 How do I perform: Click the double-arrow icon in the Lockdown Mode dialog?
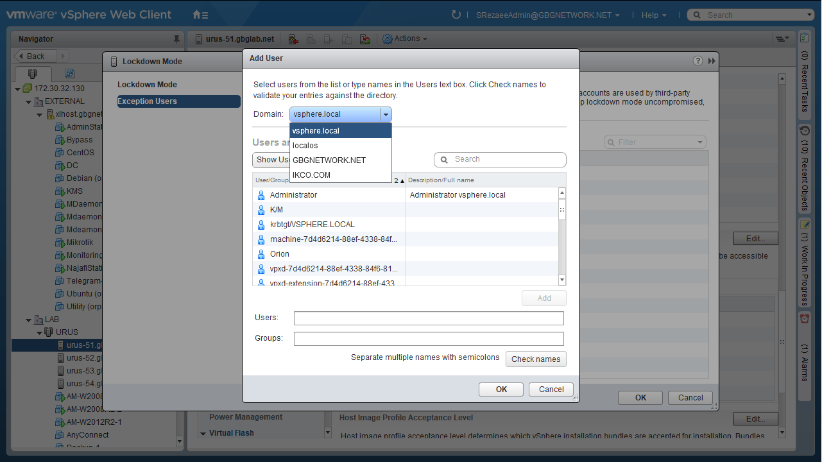pyautogui.click(x=712, y=61)
